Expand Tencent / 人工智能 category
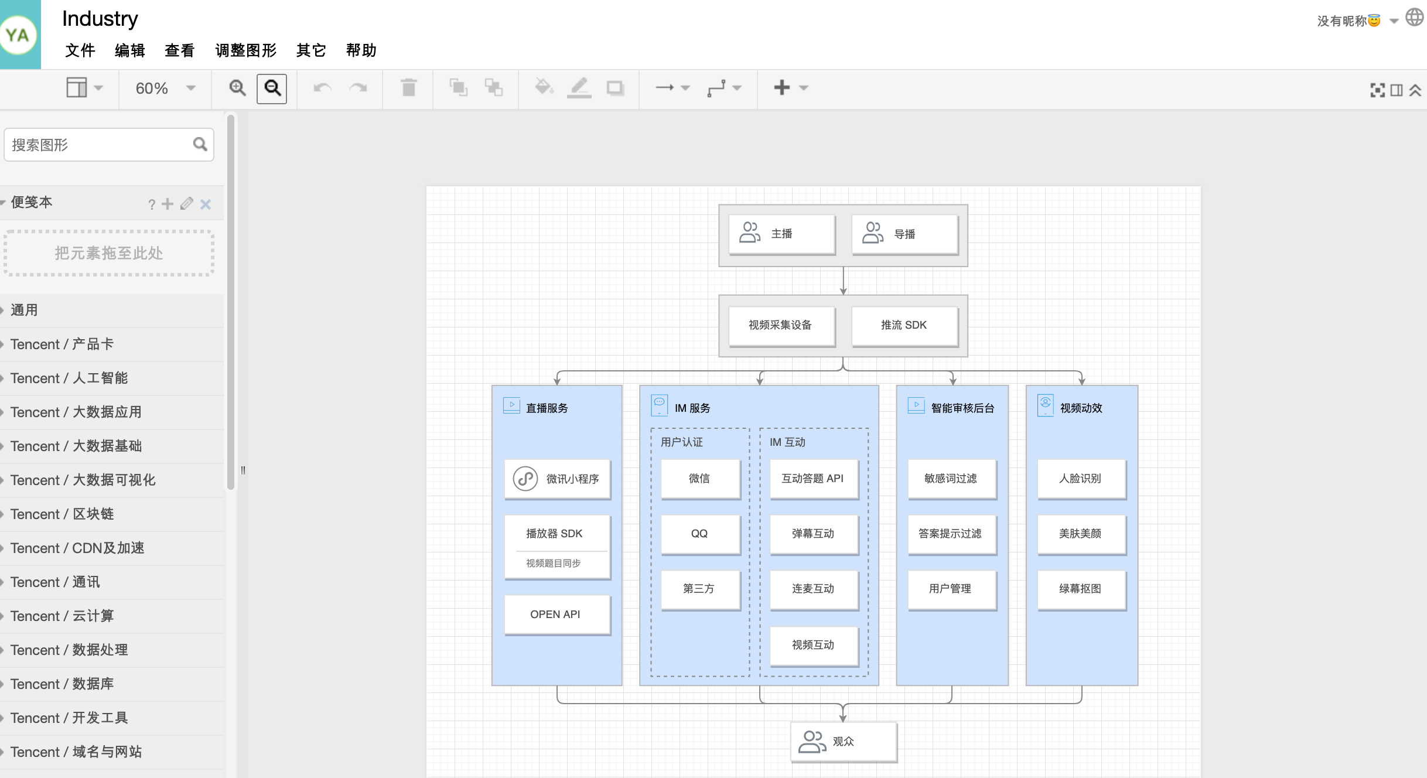Screen dimensions: 1427x778 (111, 378)
